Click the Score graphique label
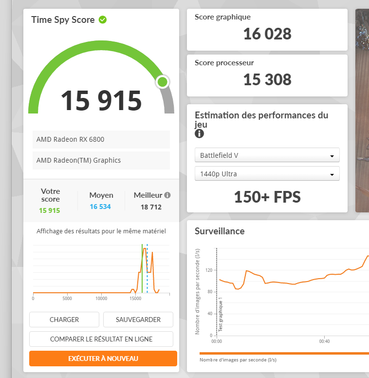This screenshot has height=378, width=369. point(222,17)
